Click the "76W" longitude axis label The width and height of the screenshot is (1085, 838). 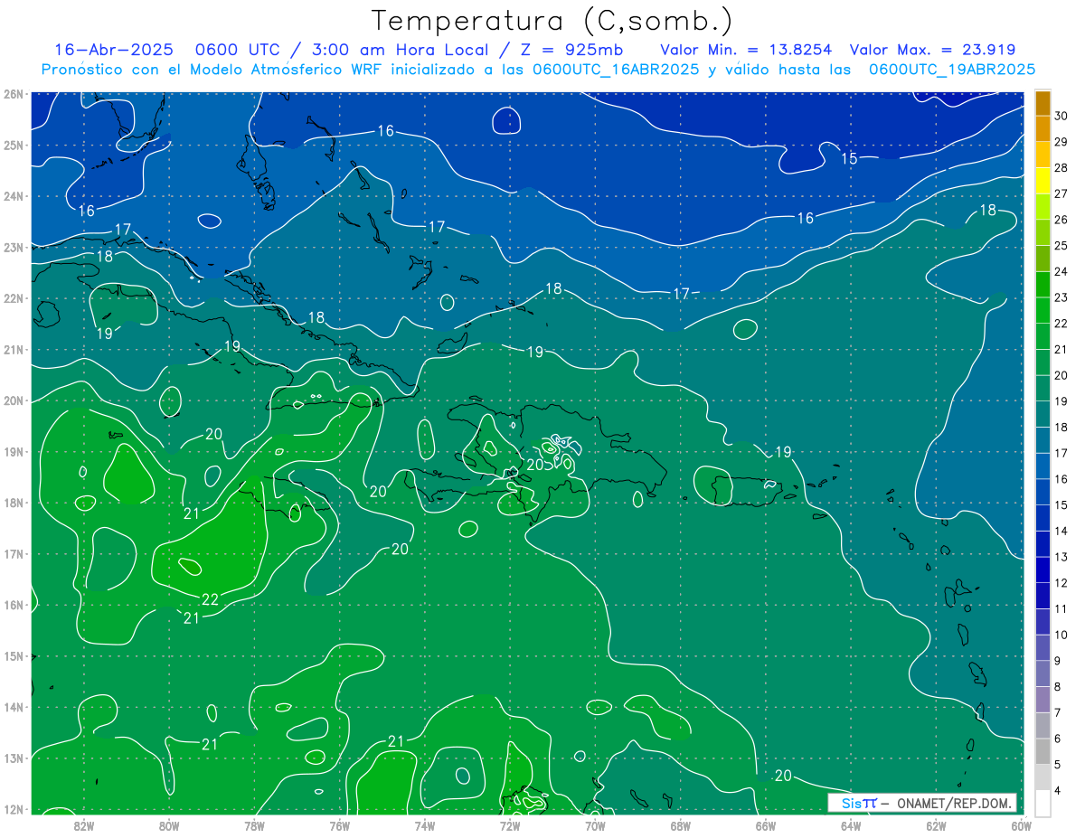click(339, 825)
